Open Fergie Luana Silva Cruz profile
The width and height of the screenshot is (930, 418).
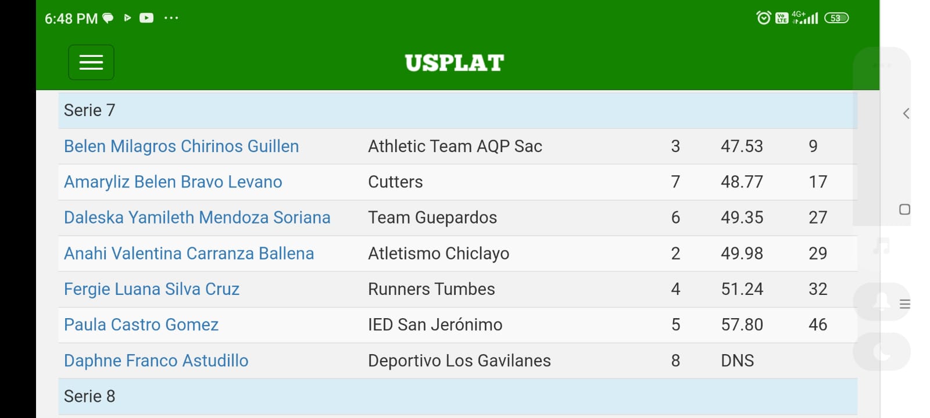coord(152,289)
